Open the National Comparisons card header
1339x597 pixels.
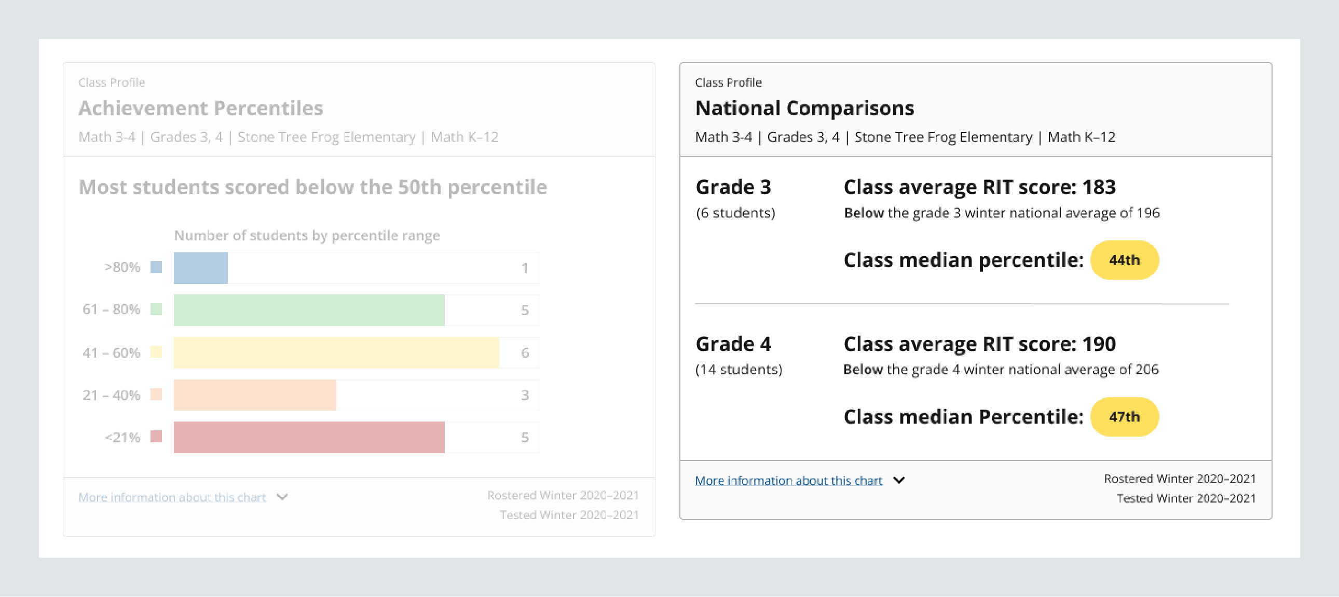point(804,108)
